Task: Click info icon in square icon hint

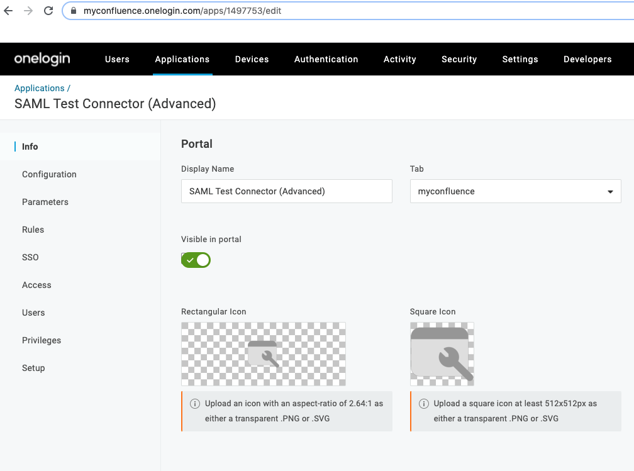Action: tap(424, 404)
